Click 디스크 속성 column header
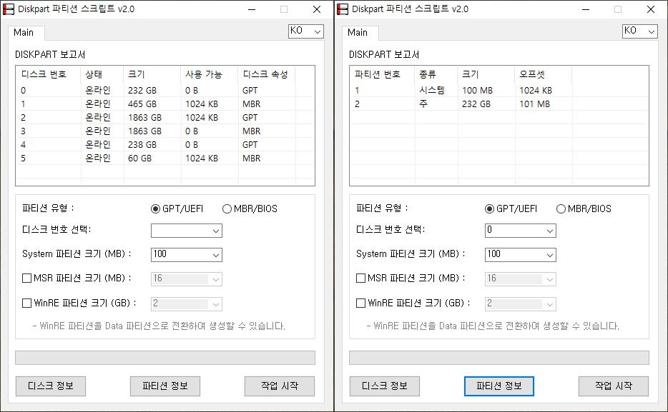Image resolution: width=668 pixels, height=412 pixels. [266, 74]
